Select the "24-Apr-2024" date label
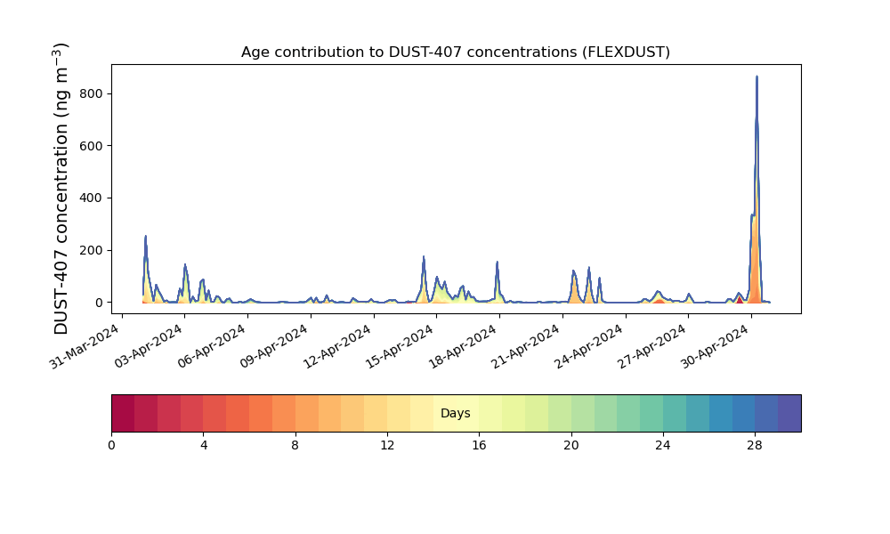Viewport: 890px width, 534px height. [590, 346]
